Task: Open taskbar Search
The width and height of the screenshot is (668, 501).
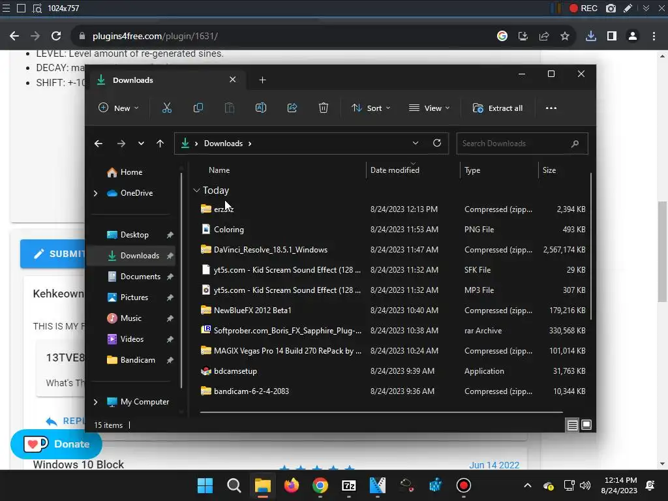Action: click(x=234, y=485)
